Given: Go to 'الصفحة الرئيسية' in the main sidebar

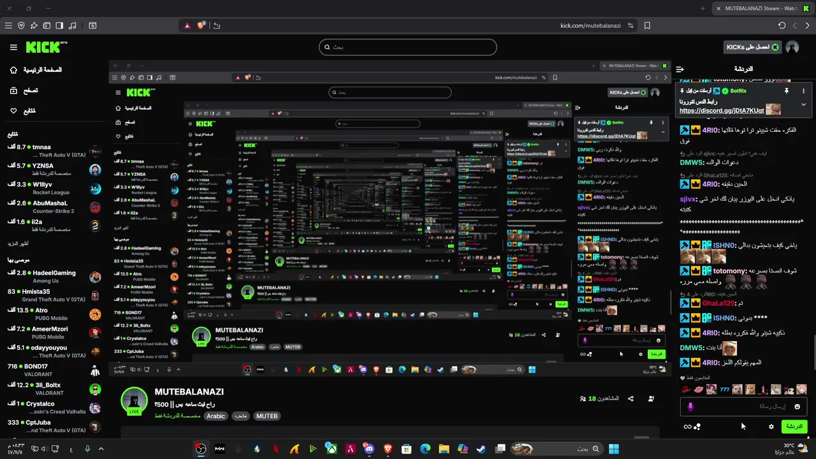Looking at the screenshot, I should point(36,69).
